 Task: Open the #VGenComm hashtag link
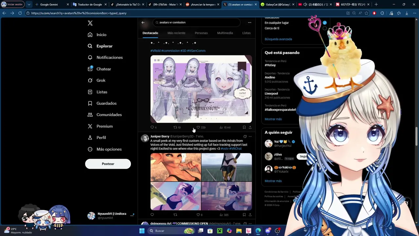pyautogui.click(x=196, y=51)
